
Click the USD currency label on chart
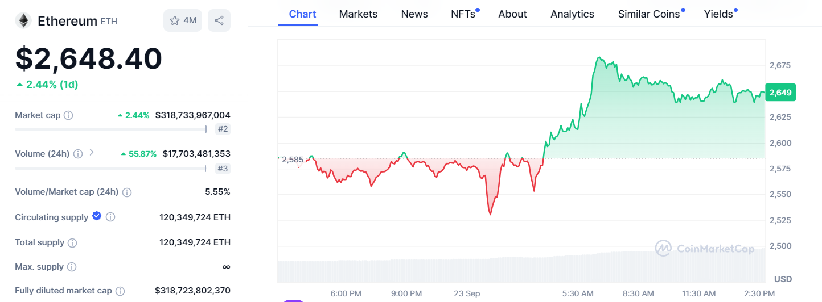tap(783, 279)
